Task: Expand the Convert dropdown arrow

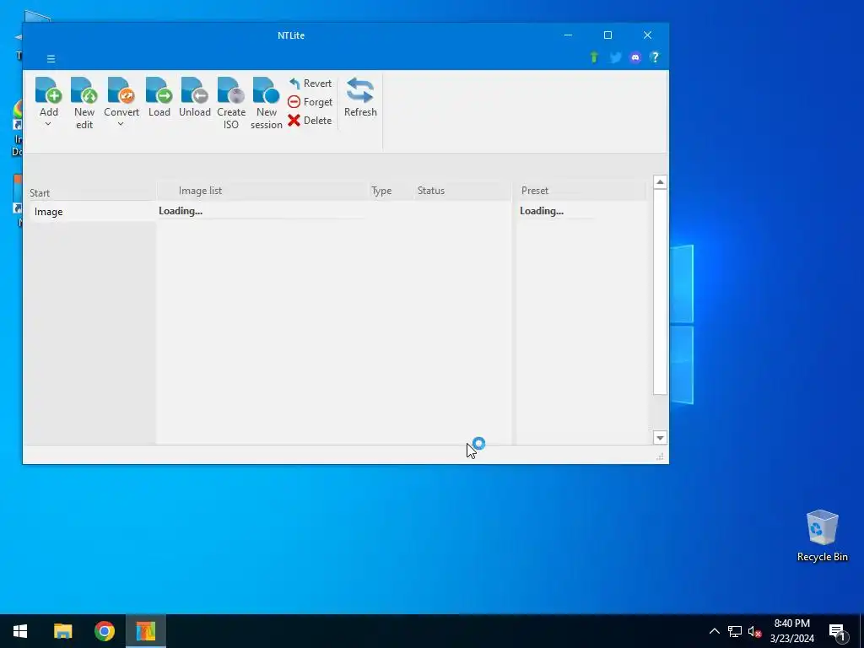Action: point(121,124)
